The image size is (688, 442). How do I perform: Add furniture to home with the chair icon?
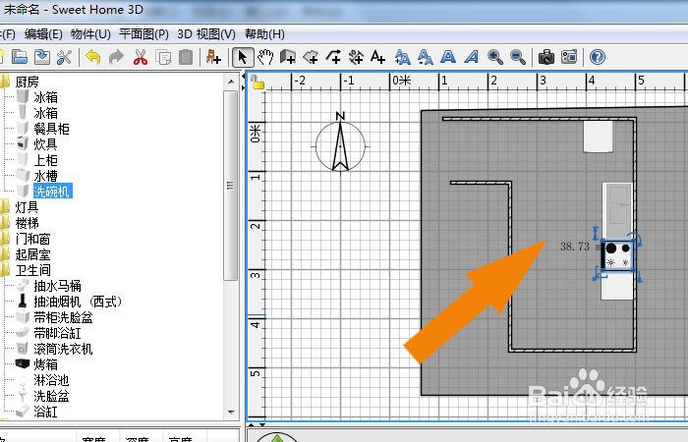coord(213,57)
